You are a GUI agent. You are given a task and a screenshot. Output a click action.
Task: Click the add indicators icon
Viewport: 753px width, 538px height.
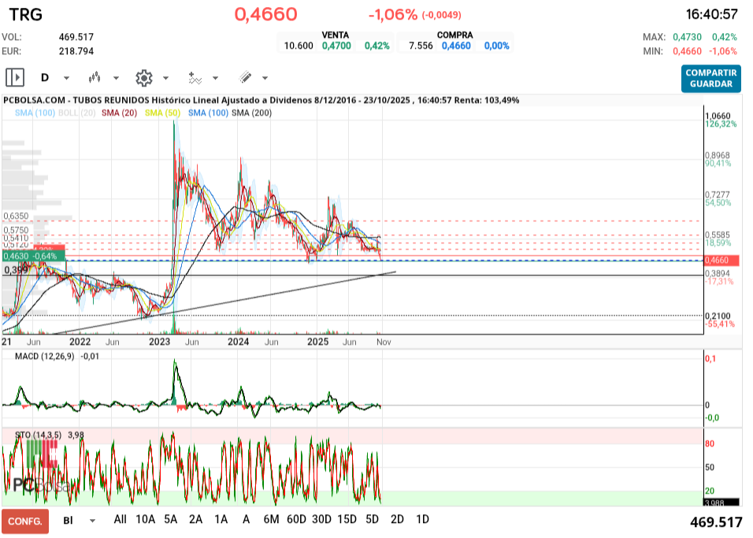195,77
